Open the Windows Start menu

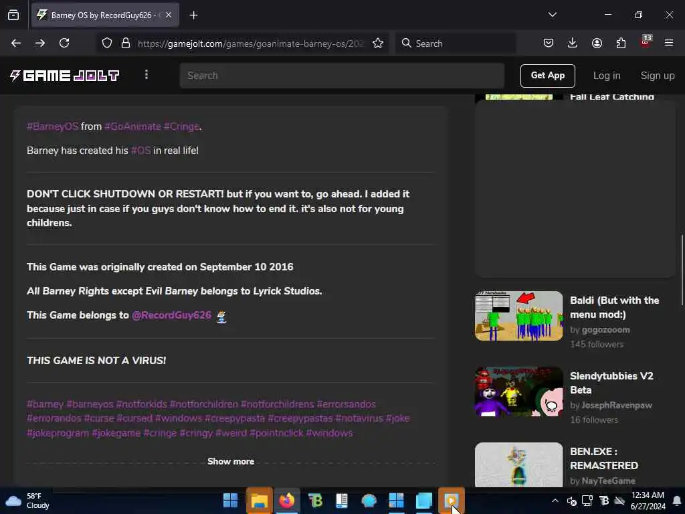[x=230, y=501]
